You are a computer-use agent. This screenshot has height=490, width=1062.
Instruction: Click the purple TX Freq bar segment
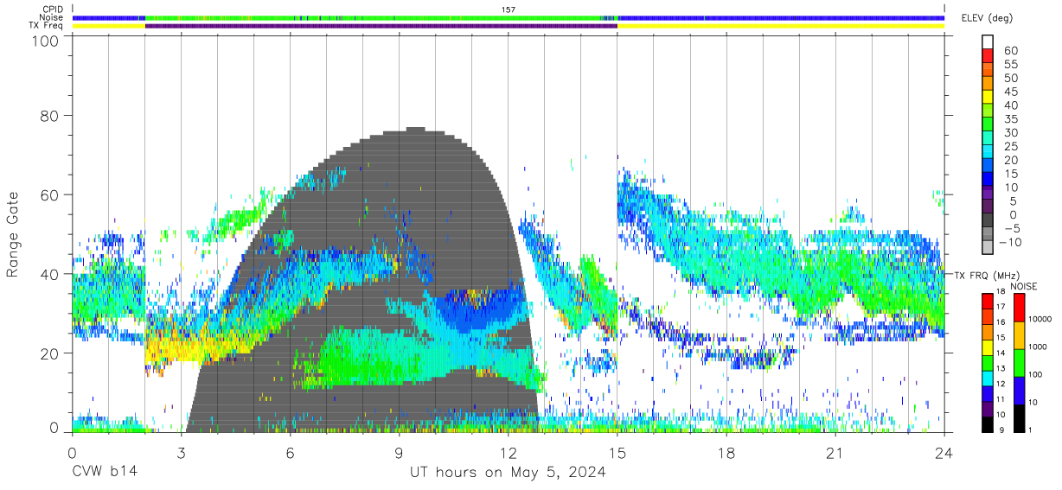[381, 26]
